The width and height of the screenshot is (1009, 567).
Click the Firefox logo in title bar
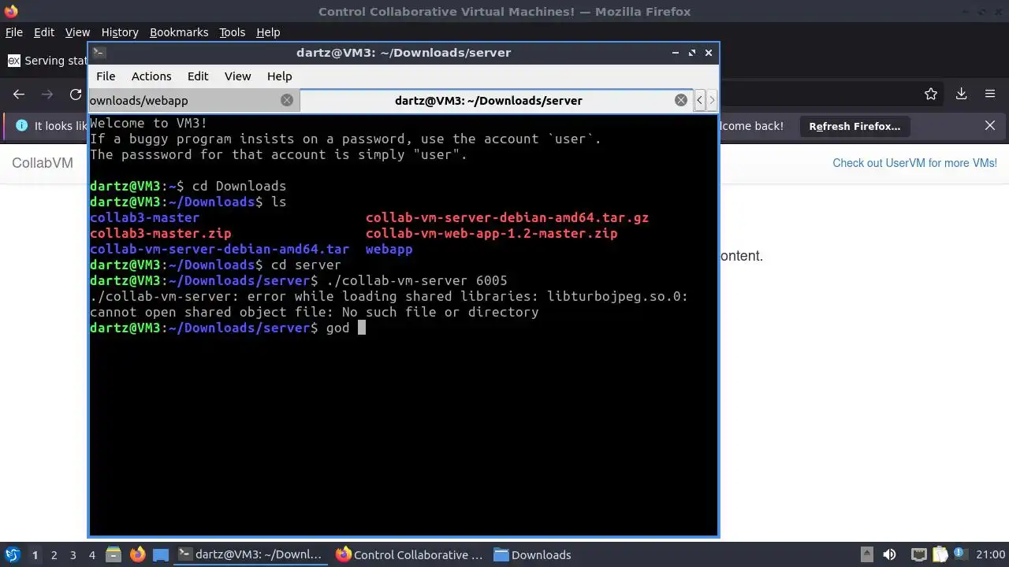[x=11, y=11]
